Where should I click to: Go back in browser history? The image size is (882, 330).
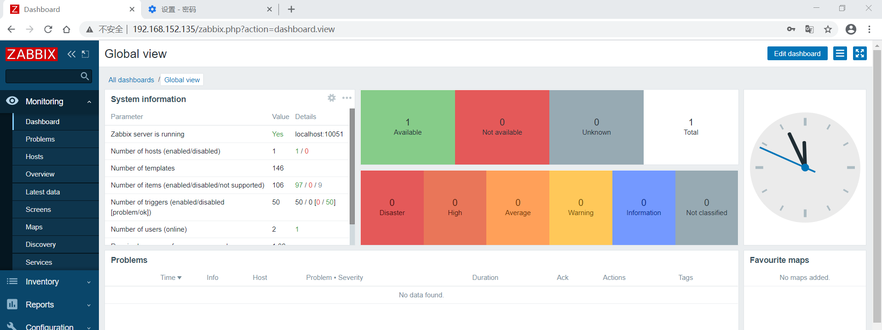tap(12, 29)
